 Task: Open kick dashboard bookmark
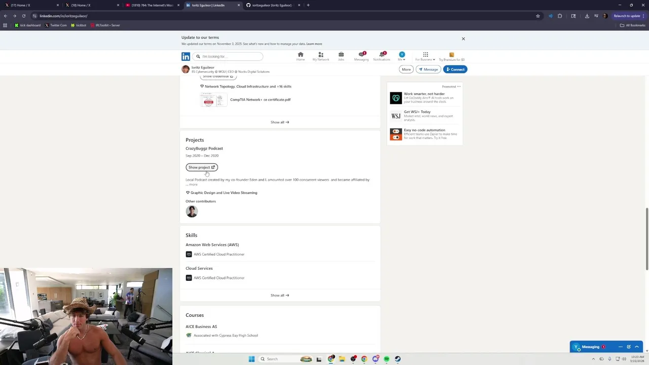[x=27, y=25]
